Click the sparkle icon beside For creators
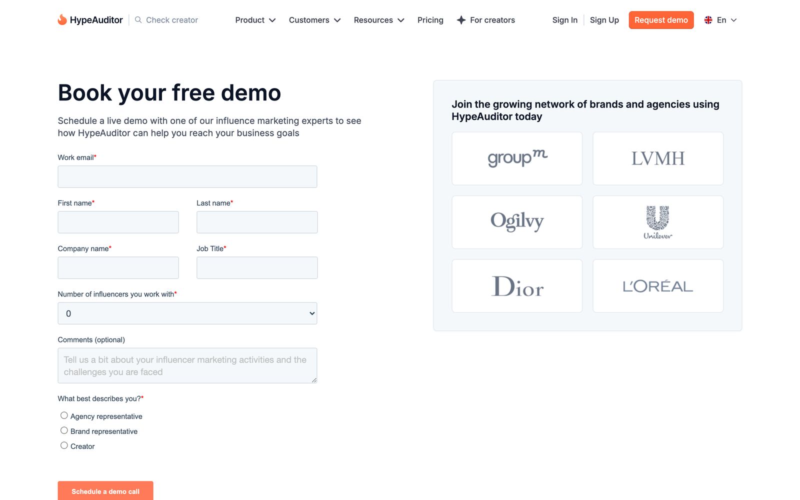 pos(461,20)
